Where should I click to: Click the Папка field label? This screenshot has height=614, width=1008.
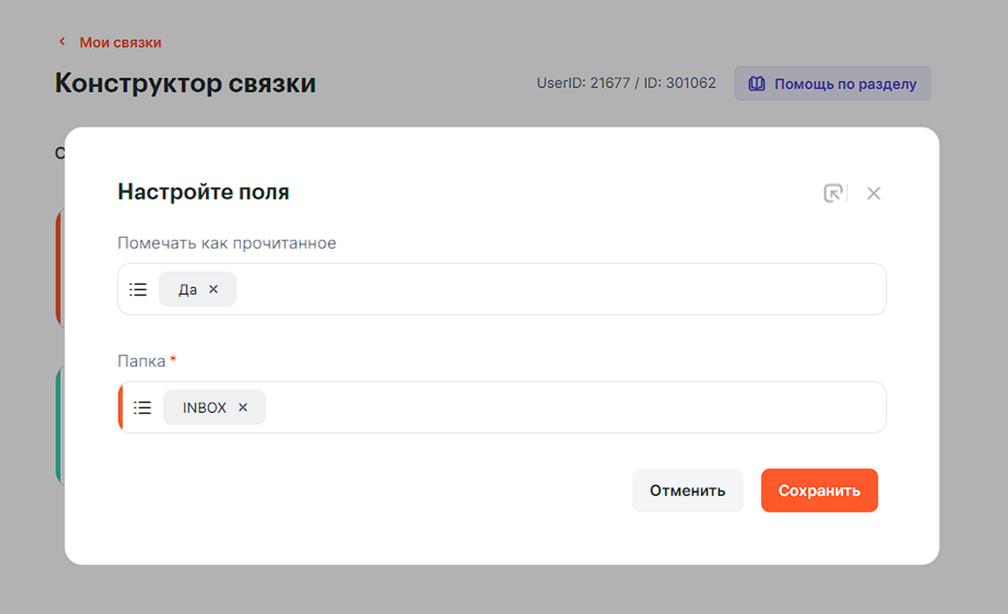[x=141, y=361]
